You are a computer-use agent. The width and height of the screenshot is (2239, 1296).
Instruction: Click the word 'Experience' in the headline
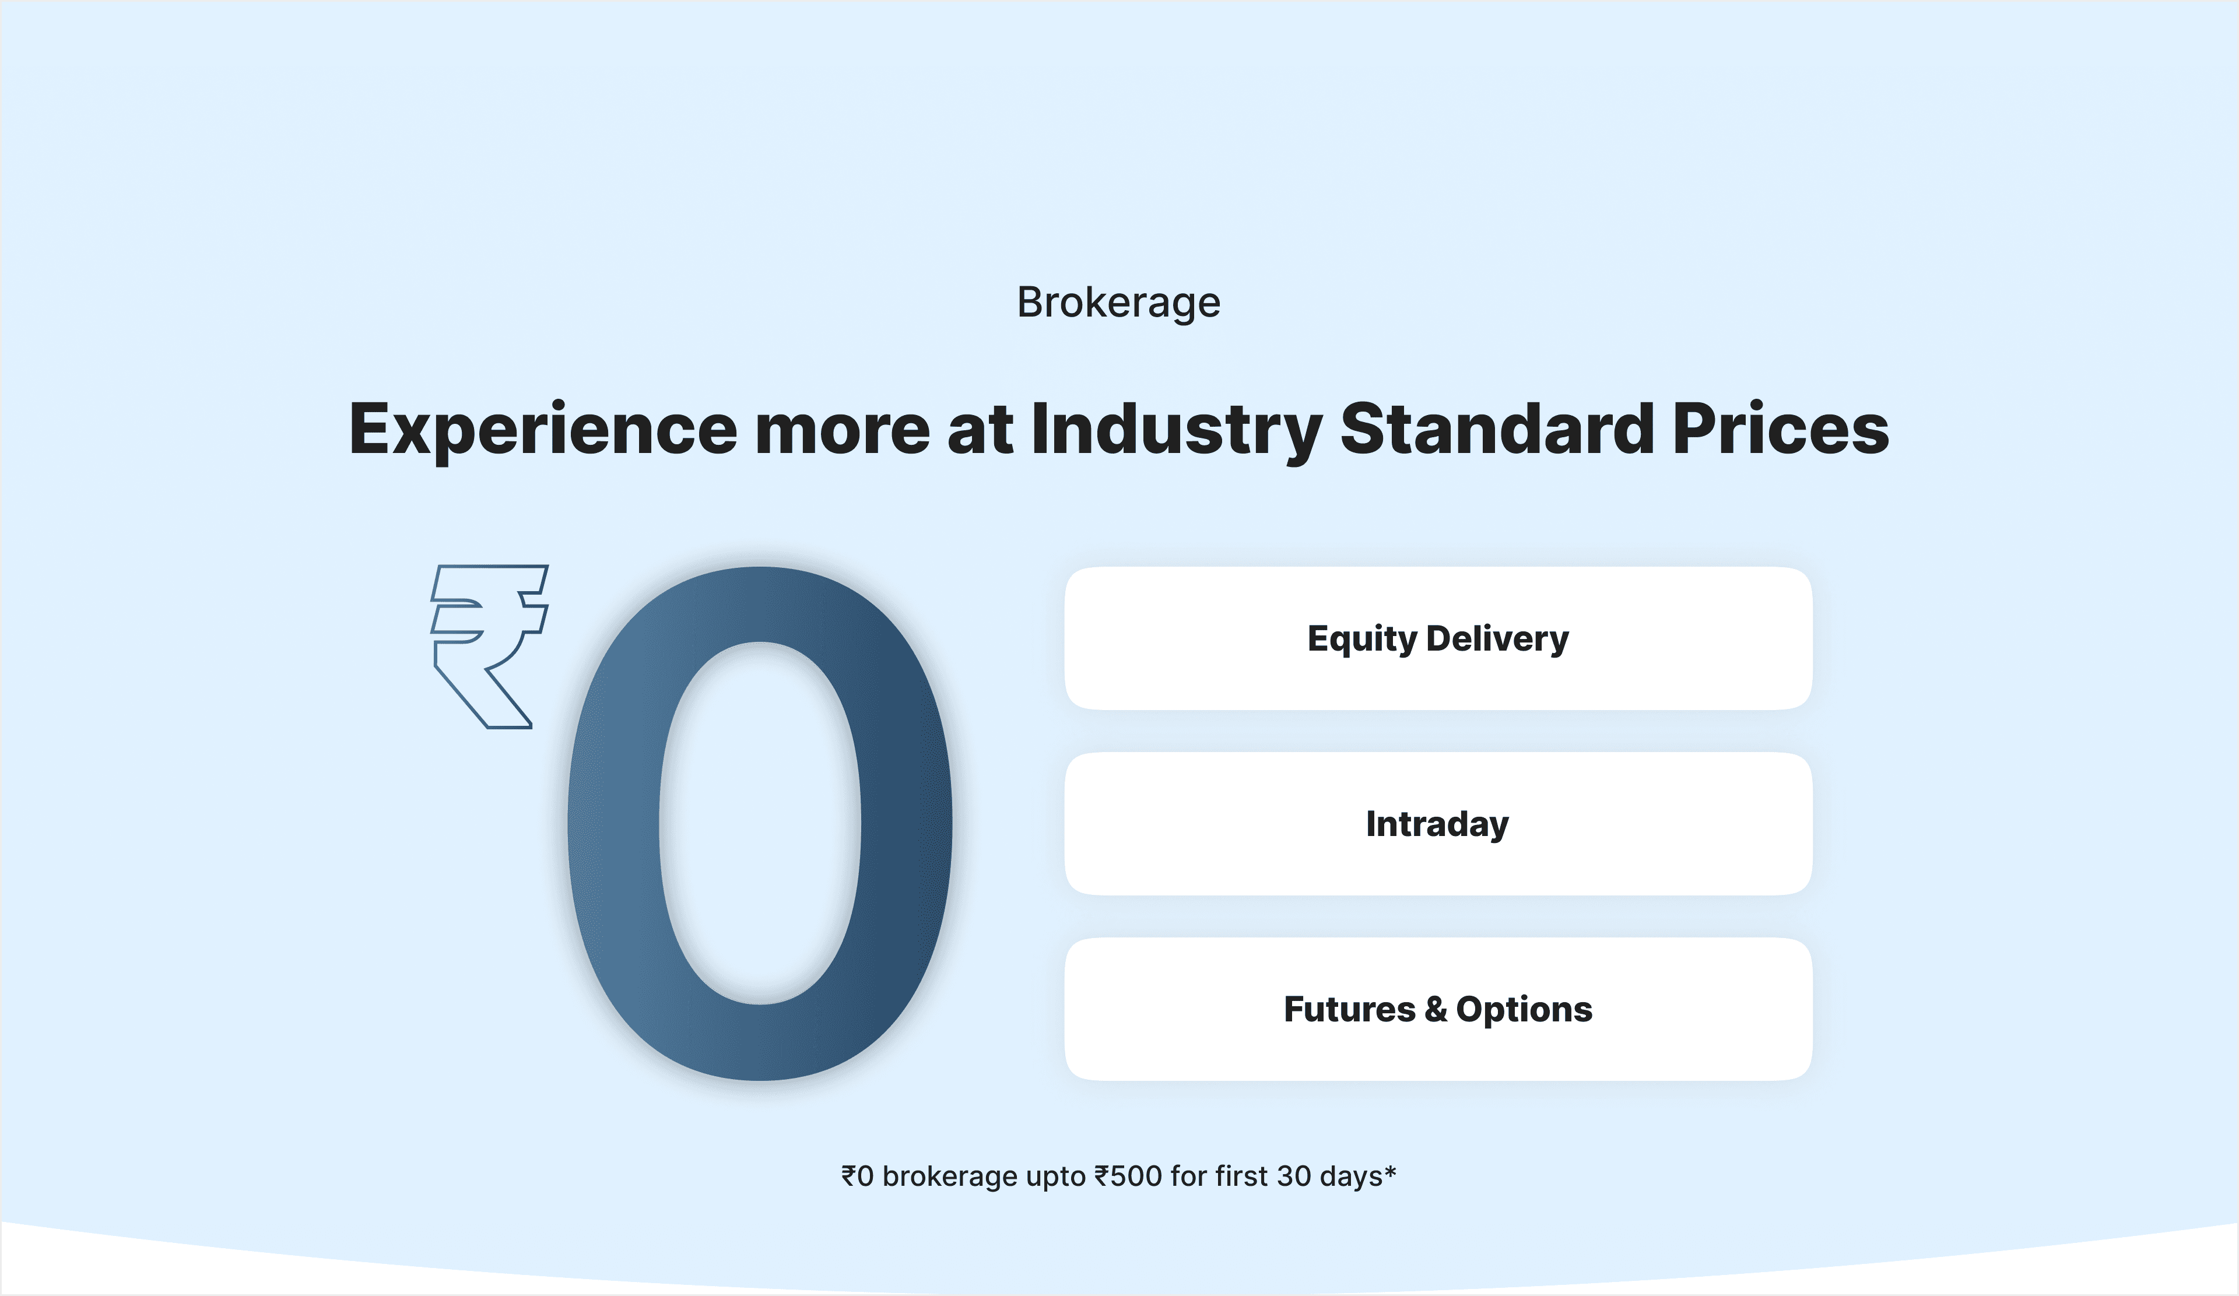coord(543,430)
